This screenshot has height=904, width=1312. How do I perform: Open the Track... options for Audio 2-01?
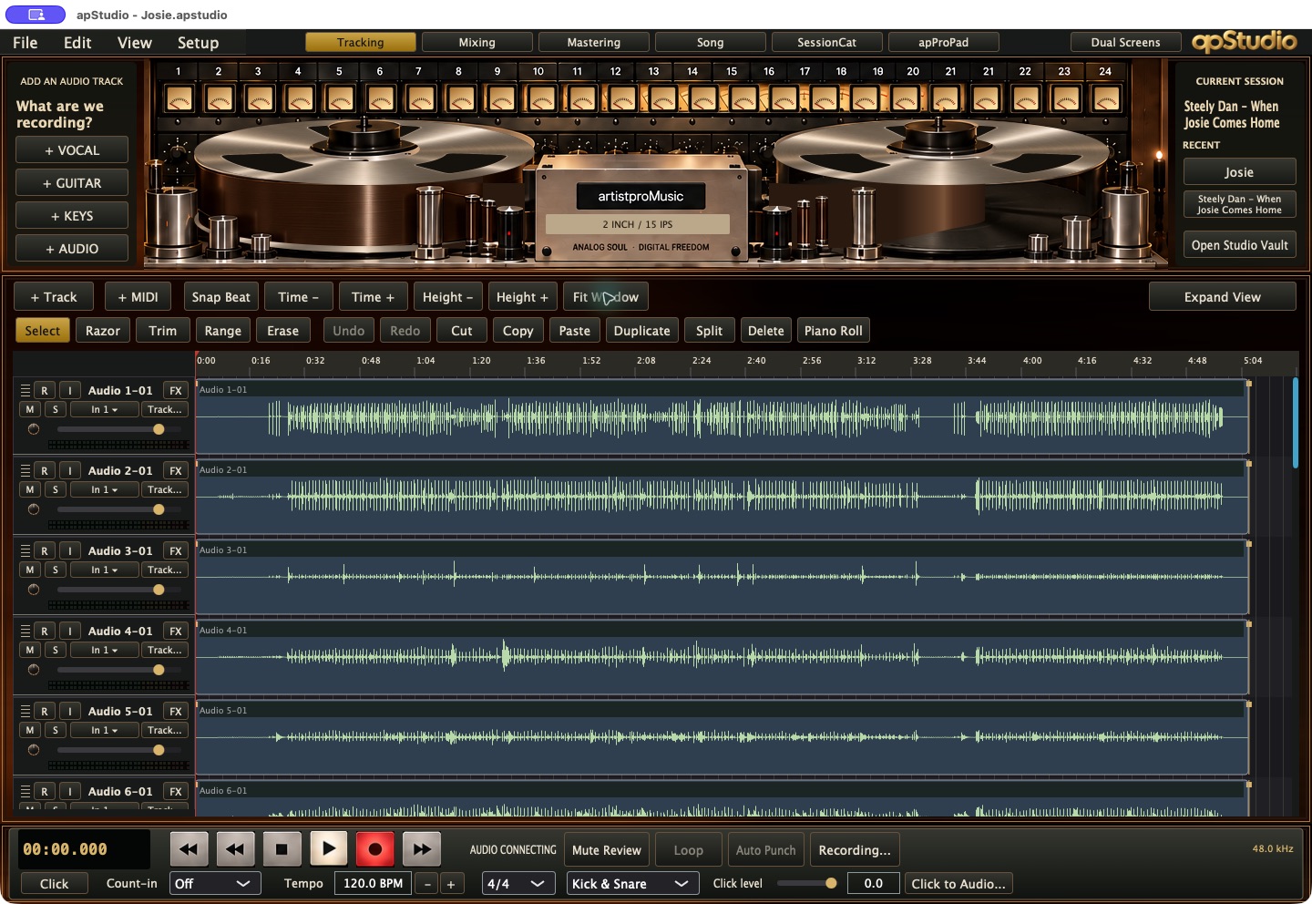click(x=165, y=489)
